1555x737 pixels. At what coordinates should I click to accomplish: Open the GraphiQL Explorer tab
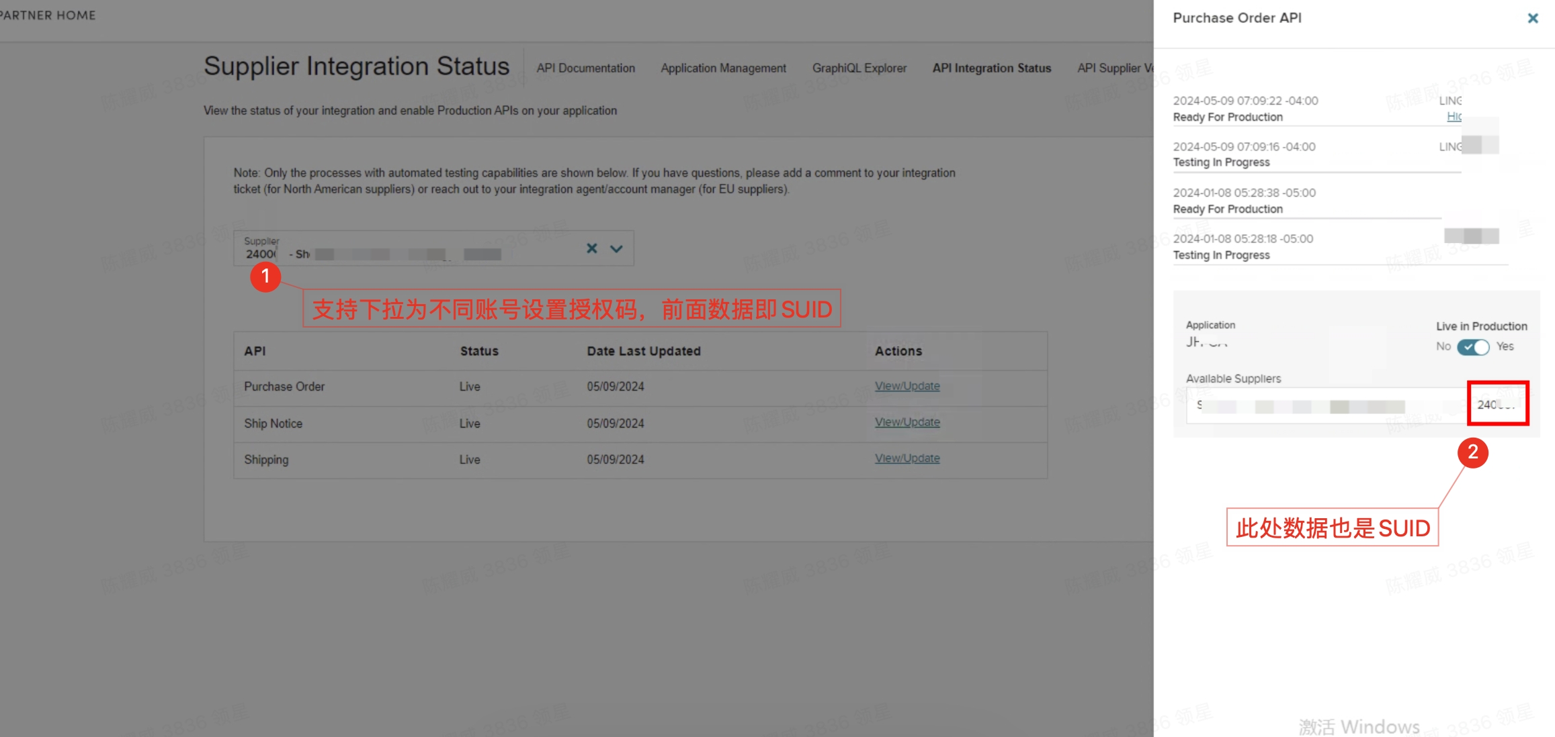tap(859, 68)
